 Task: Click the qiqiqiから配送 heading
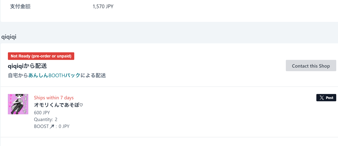click(x=27, y=66)
